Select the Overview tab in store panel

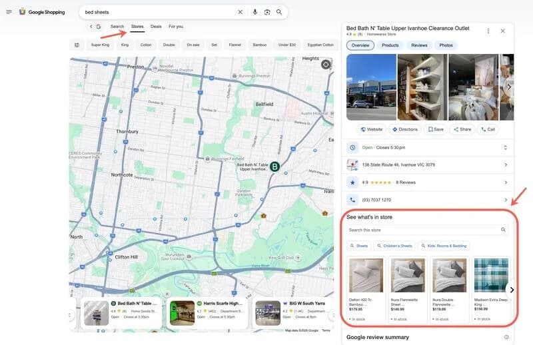pyautogui.click(x=360, y=45)
